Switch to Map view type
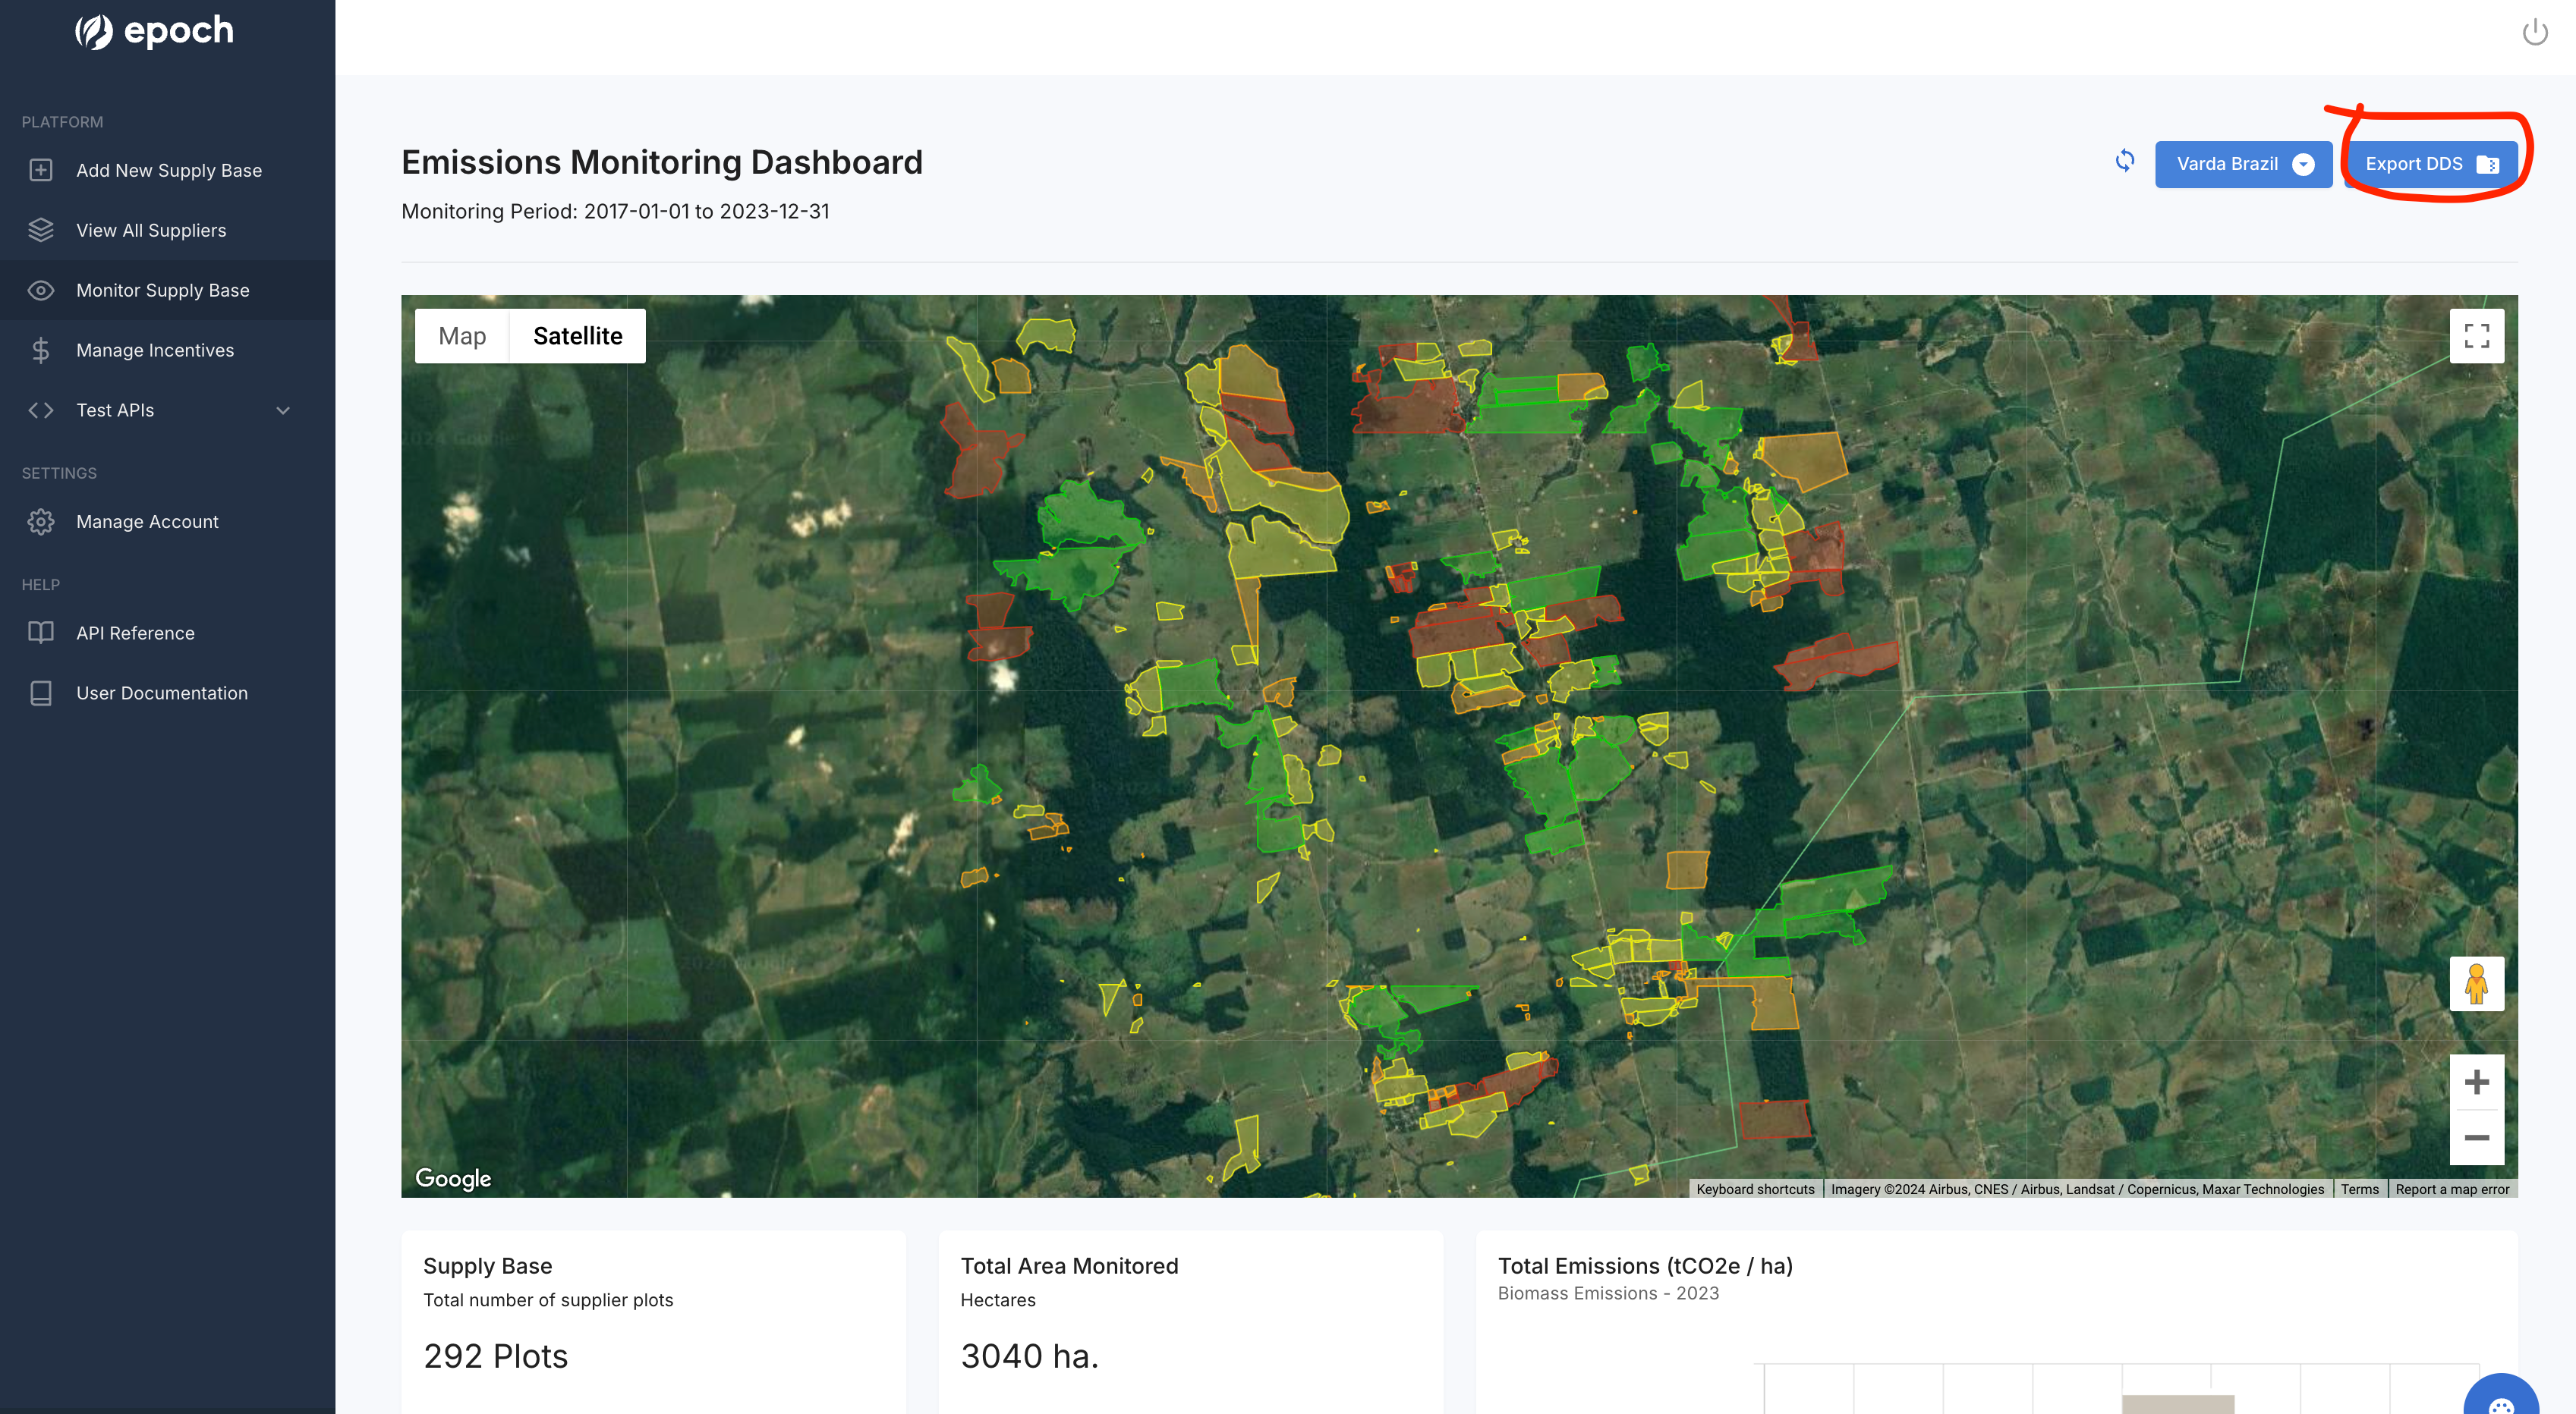The height and width of the screenshot is (1414, 2576). click(462, 336)
